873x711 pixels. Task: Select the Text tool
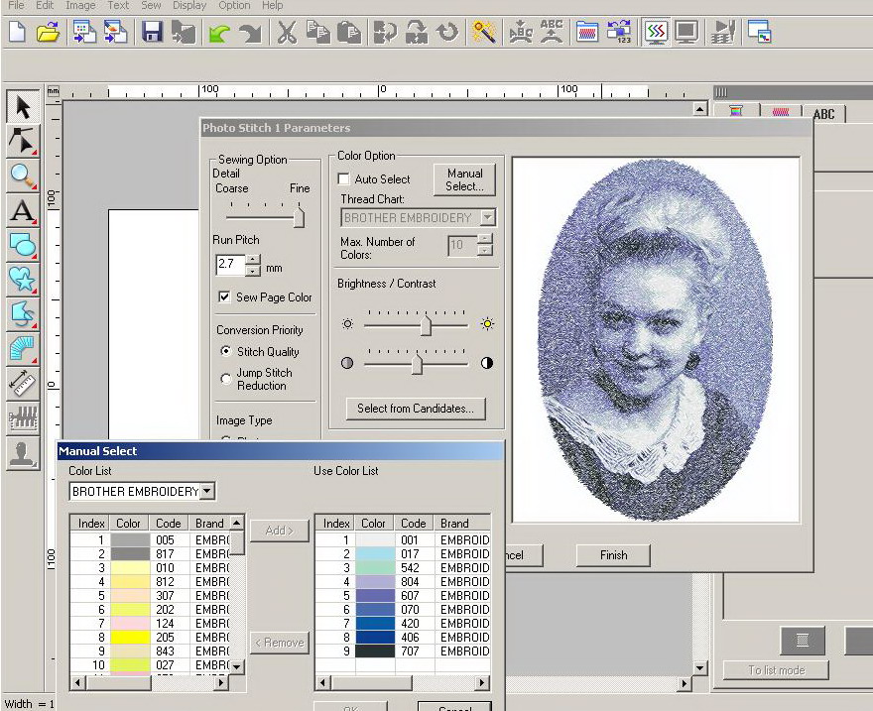click(23, 210)
